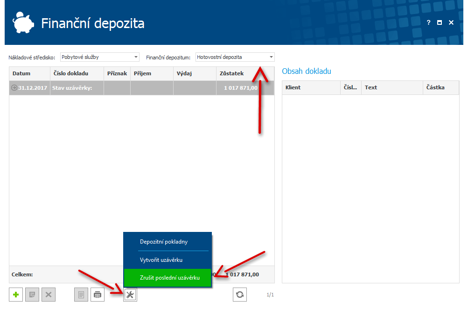The height and width of the screenshot is (310, 468).
Task: Click the Výdaj column header
Action: coord(195,73)
